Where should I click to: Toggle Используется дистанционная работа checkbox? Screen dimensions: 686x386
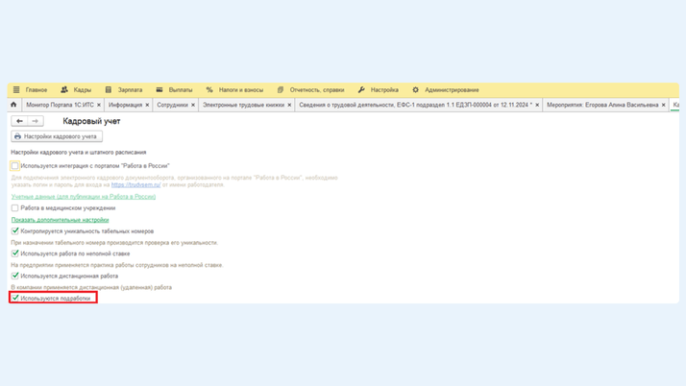(14, 276)
